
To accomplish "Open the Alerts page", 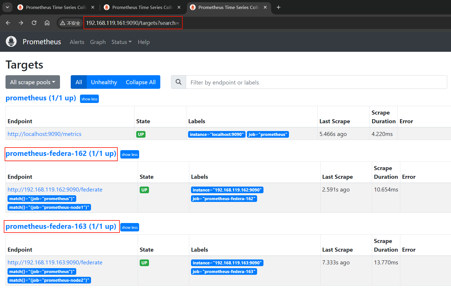I will [77, 42].
